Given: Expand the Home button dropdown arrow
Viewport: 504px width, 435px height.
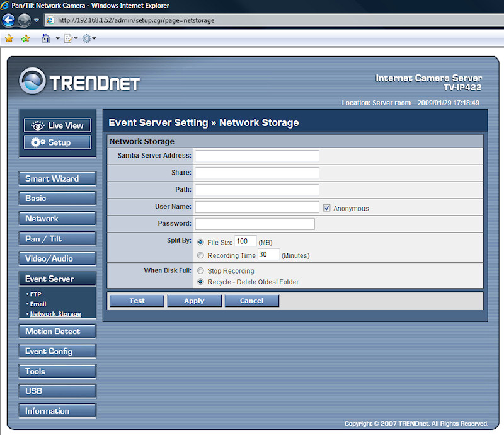Looking at the screenshot, I should tap(57, 39).
